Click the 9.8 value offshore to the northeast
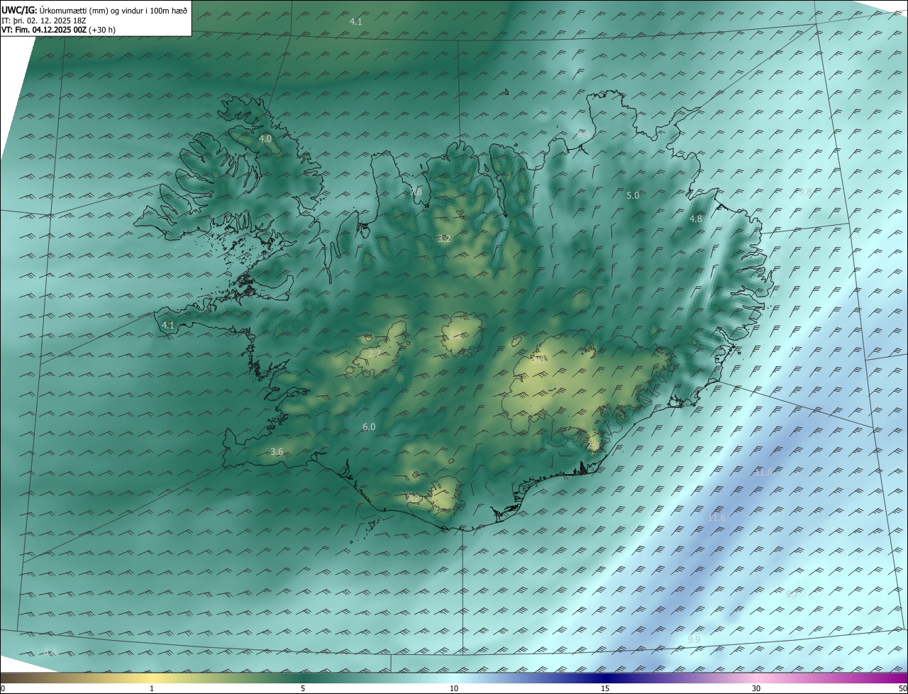 click(805, 192)
